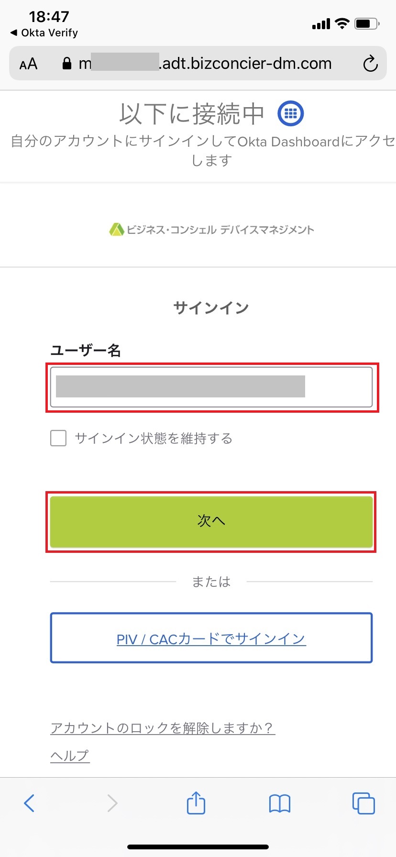396x857 pixels.
Task: Focus the ユーザー名 input field
Action: coord(211,387)
